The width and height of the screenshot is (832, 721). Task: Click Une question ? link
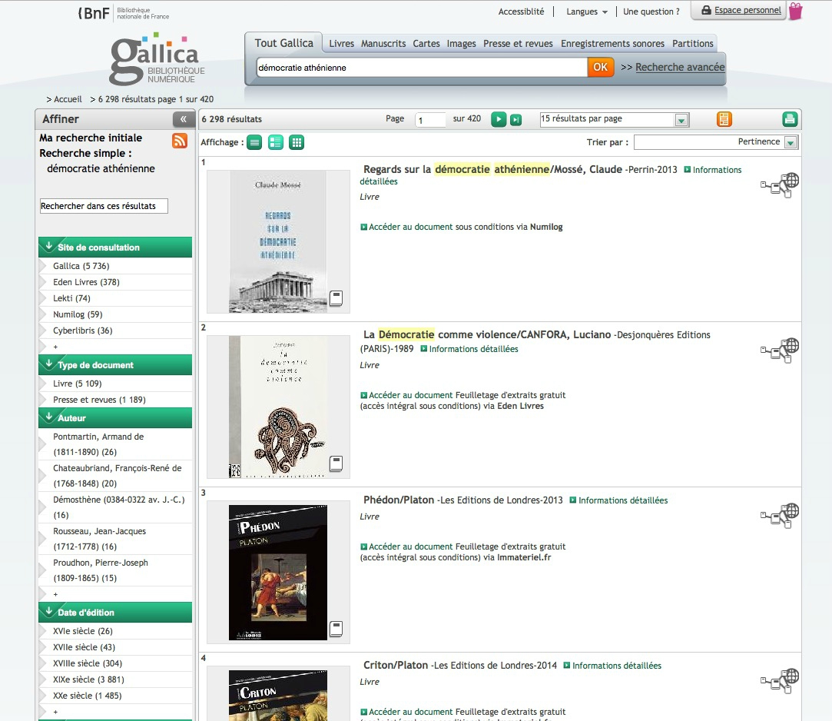click(651, 12)
